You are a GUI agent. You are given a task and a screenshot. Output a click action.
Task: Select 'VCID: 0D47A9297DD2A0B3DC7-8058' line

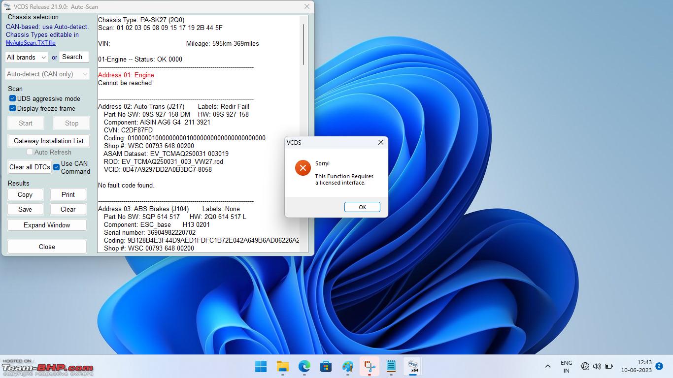click(158, 169)
